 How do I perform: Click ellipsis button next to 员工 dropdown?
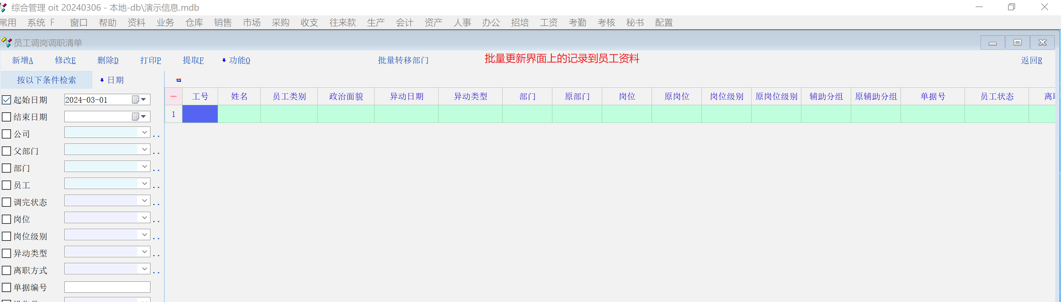[x=156, y=187]
